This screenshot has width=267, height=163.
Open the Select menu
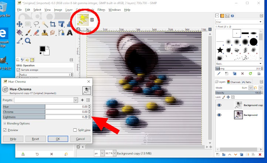(37, 10)
